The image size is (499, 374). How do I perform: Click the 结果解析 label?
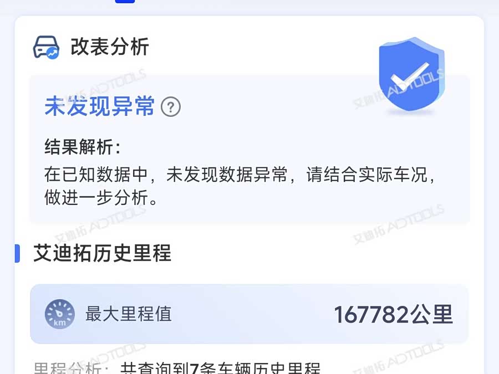click(x=83, y=147)
